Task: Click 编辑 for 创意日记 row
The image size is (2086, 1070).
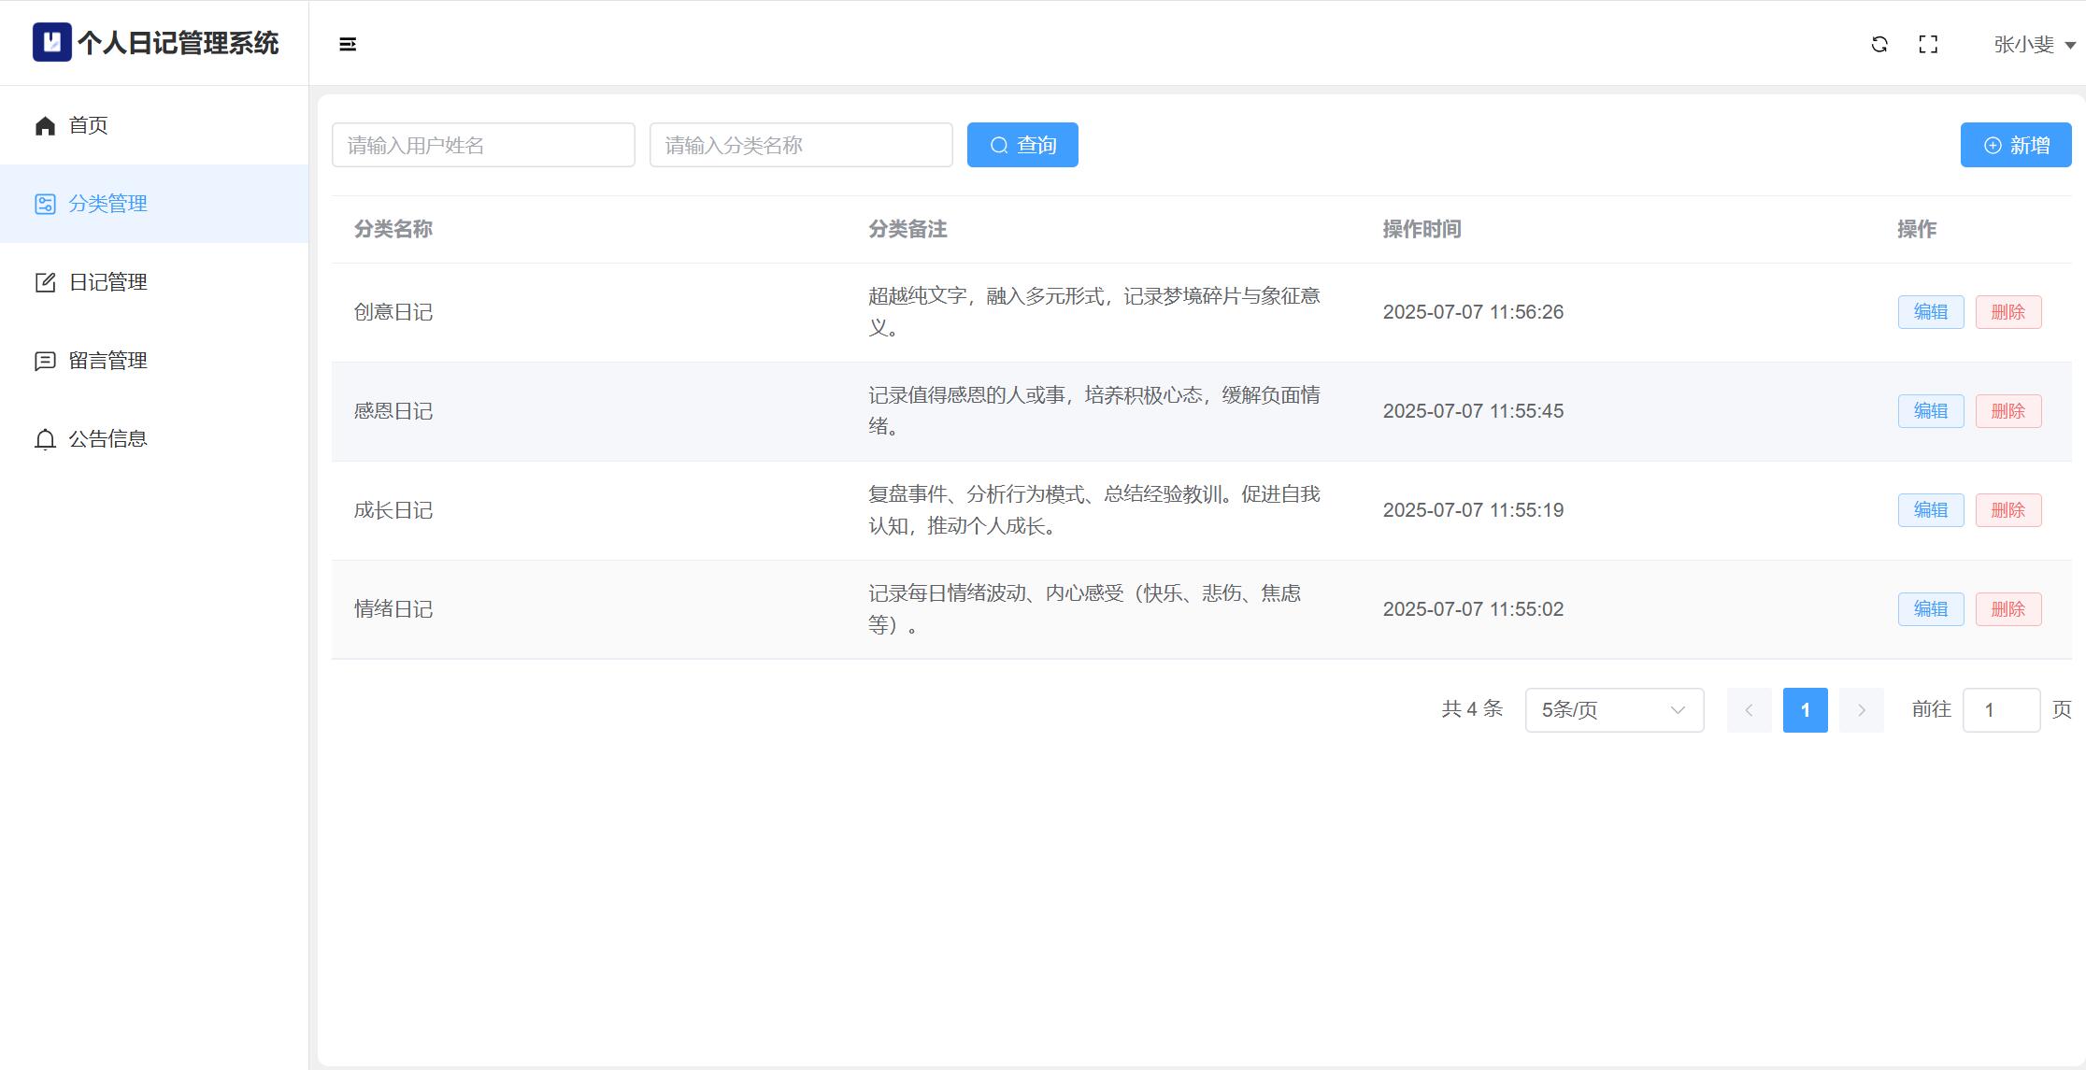Action: tap(1930, 312)
